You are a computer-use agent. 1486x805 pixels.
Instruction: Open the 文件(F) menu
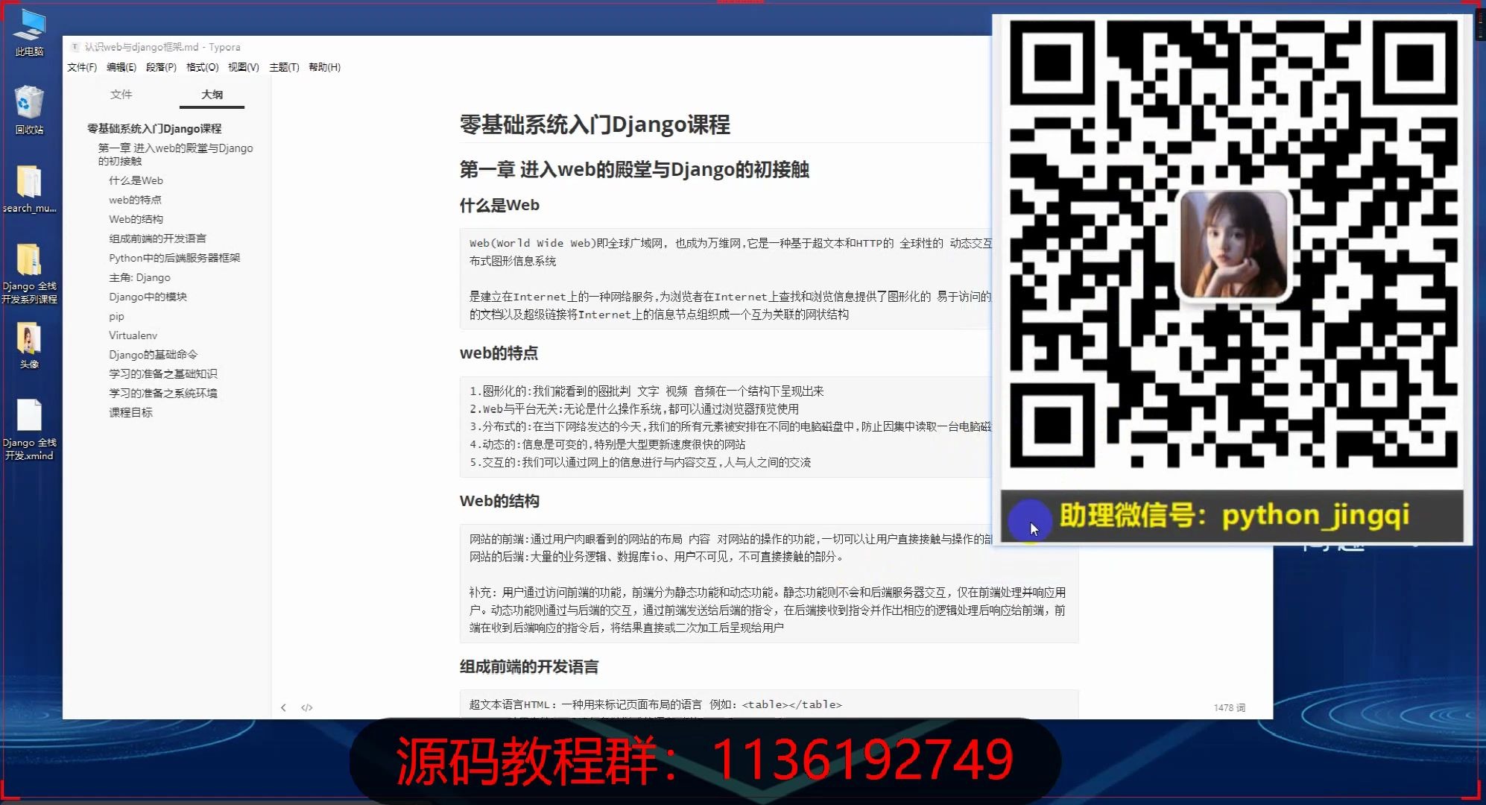click(x=82, y=67)
